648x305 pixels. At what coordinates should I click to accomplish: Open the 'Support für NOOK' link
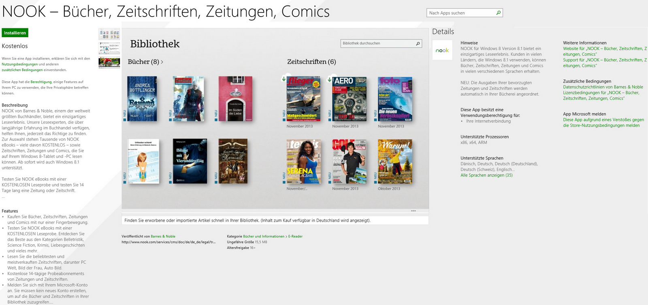(605, 63)
